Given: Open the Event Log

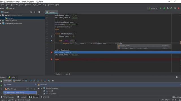Looking at the screenshot, I should coord(176,97).
